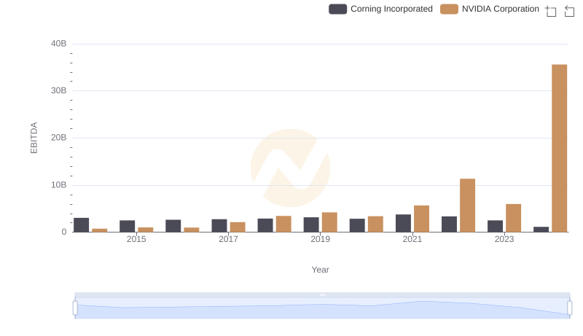Image resolution: width=583 pixels, height=336 pixels.
Task: Click the Corning bar for 2022
Action: coord(449,224)
